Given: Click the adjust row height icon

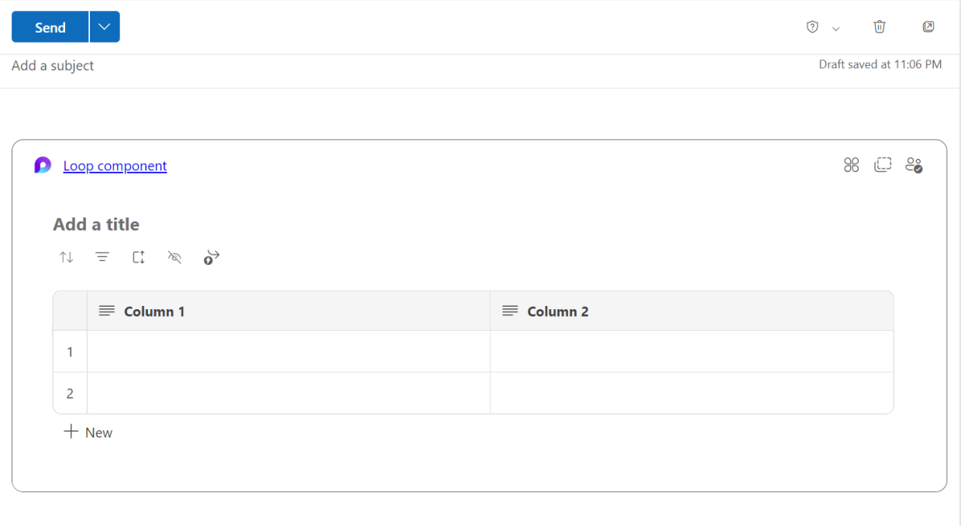Looking at the screenshot, I should [138, 256].
